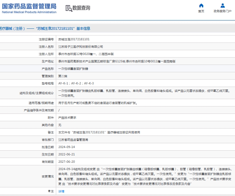Click the 适用范围 value text
The height and width of the screenshot is (196, 235).
coord(98,103)
